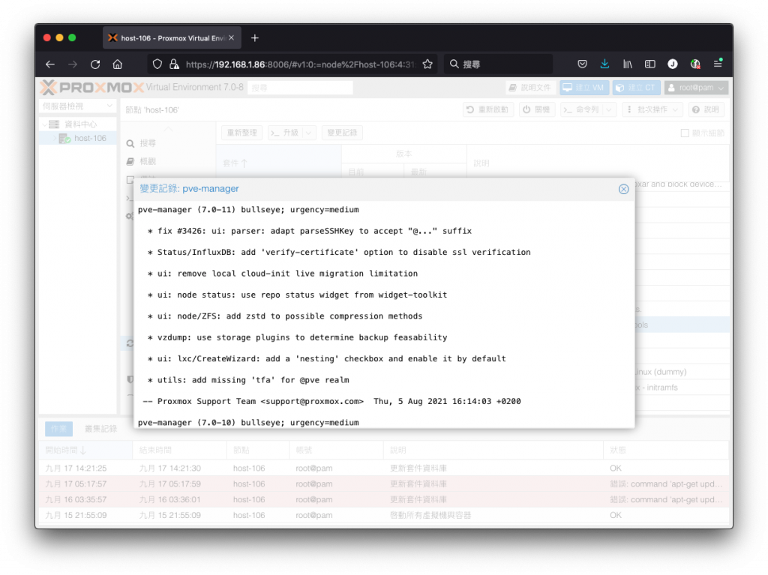
Task: Click the Firefox account avatar icon
Action: (673, 64)
